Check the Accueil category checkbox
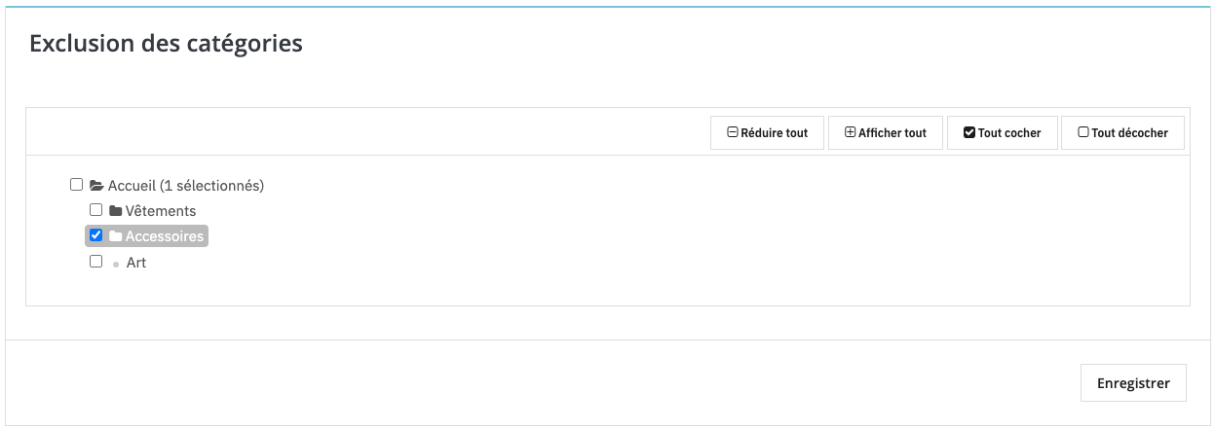Viewport: 1215px width, 429px height. tap(77, 184)
